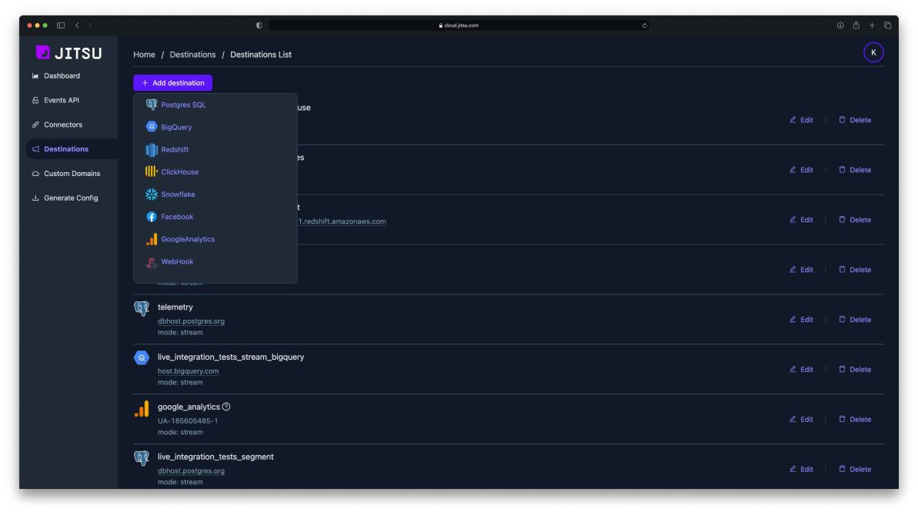This screenshot has width=918, height=512.
Task: Select Redshift from the destination type dropdown
Action: pos(151,149)
